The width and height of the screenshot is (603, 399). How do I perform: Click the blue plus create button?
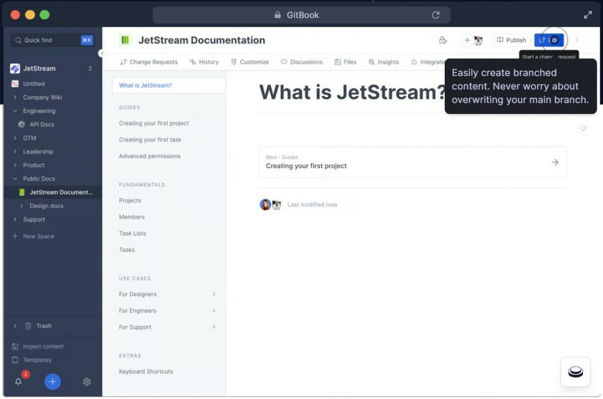pyautogui.click(x=53, y=382)
